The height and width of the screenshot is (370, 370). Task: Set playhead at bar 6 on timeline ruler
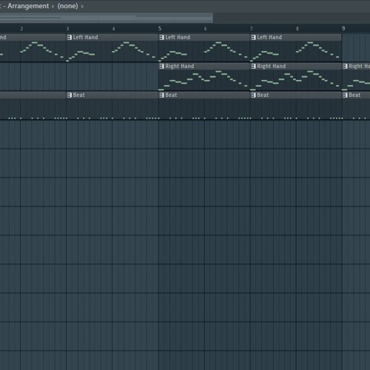pyautogui.click(x=205, y=29)
